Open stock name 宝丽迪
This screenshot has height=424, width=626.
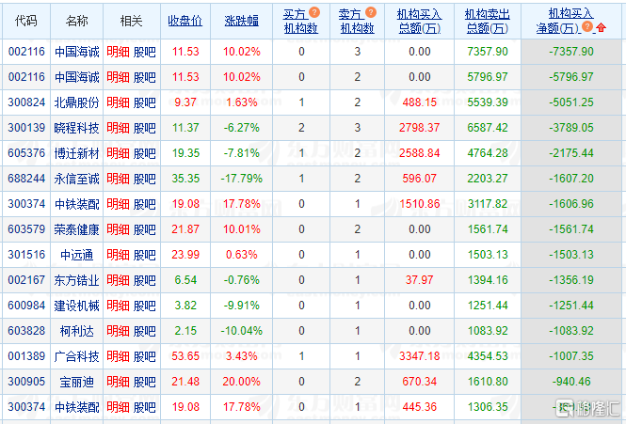click(76, 382)
